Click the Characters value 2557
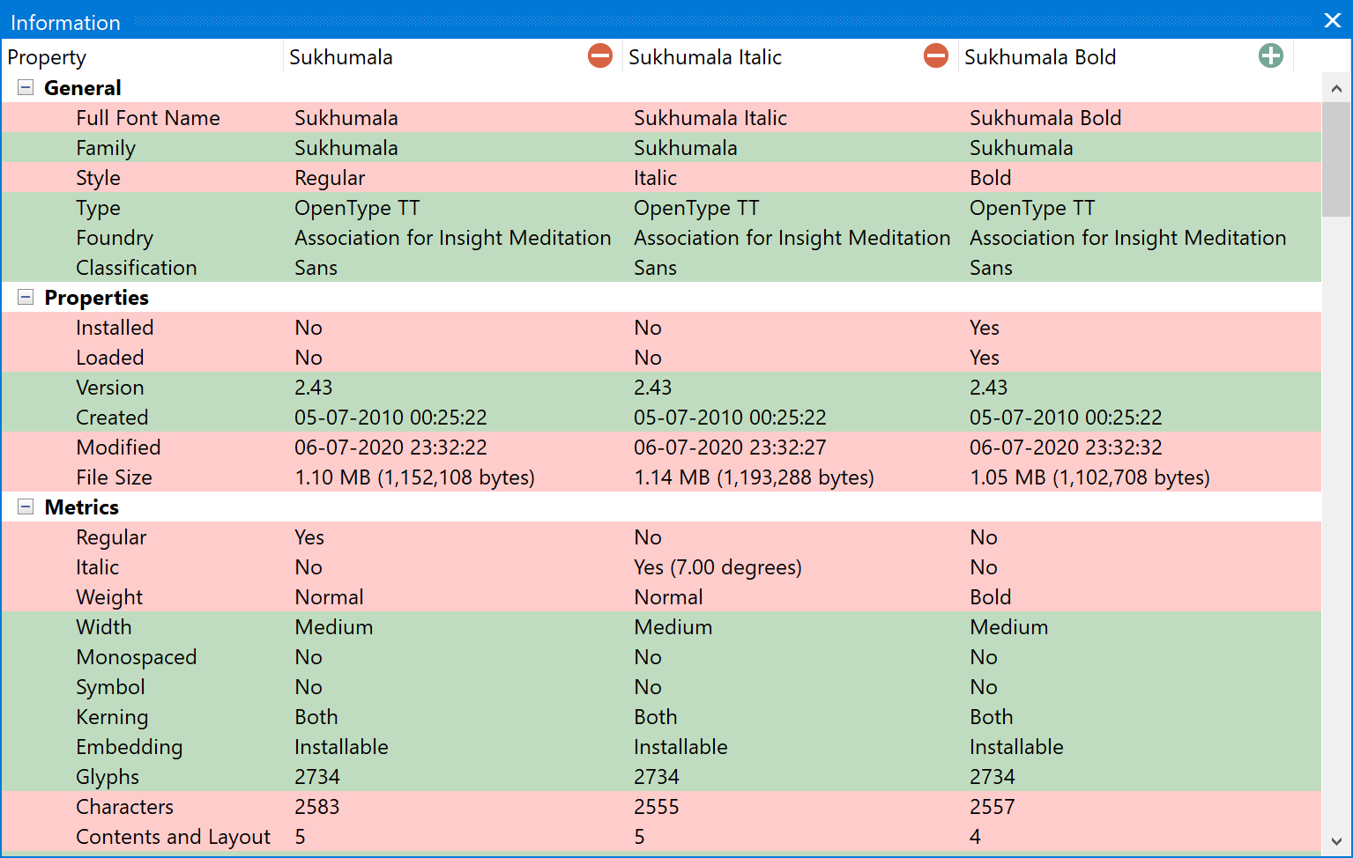The height and width of the screenshot is (858, 1353). 992,807
